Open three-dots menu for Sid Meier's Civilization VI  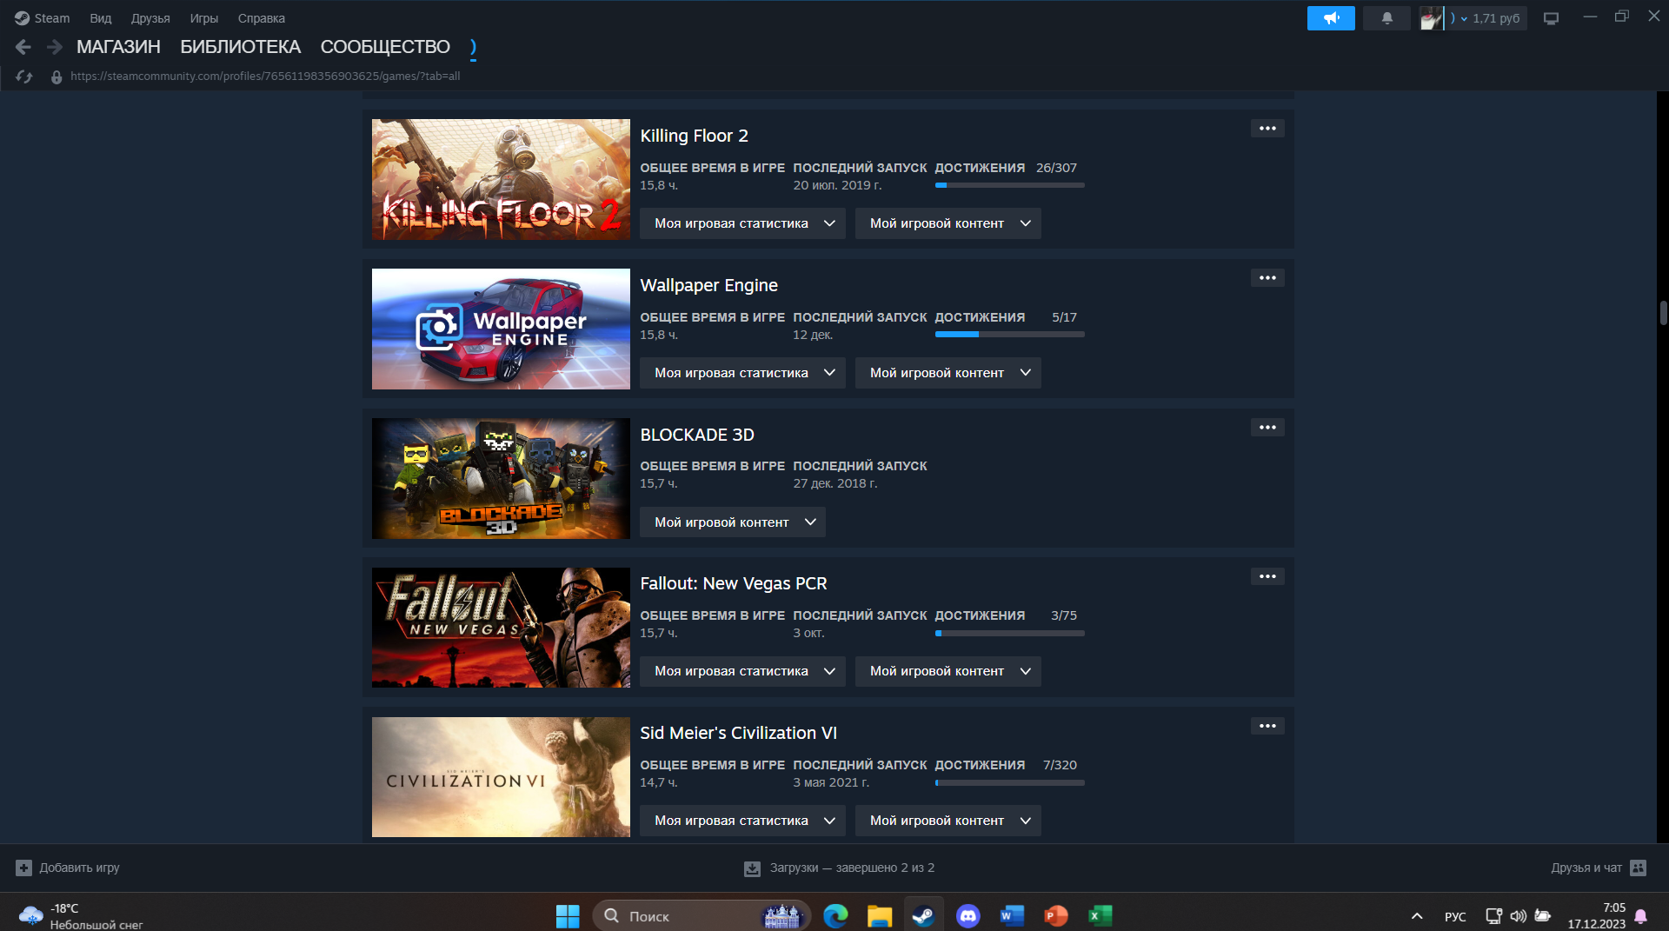click(1267, 726)
